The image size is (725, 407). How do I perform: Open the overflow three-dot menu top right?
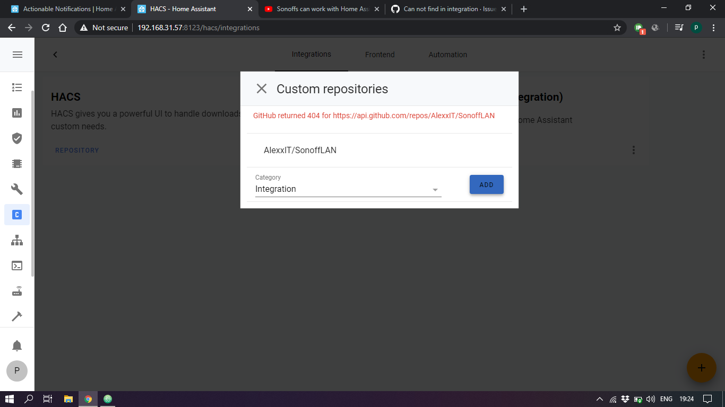pyautogui.click(x=704, y=54)
